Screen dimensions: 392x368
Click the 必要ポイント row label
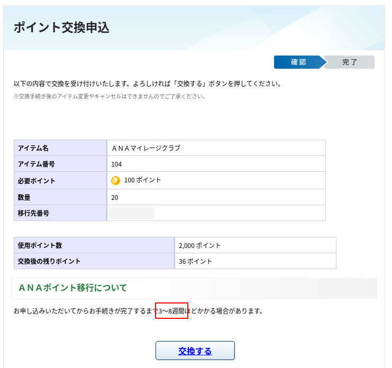(x=37, y=181)
